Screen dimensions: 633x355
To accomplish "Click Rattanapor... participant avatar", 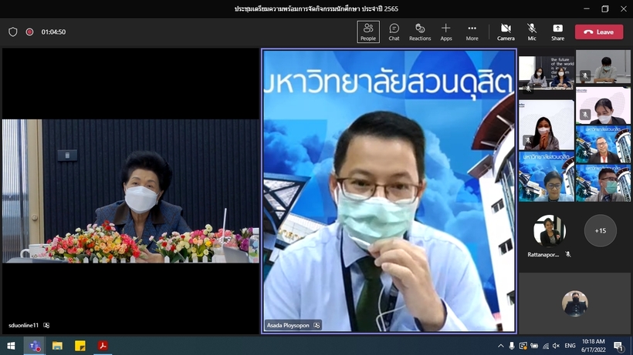I will tap(550, 230).
